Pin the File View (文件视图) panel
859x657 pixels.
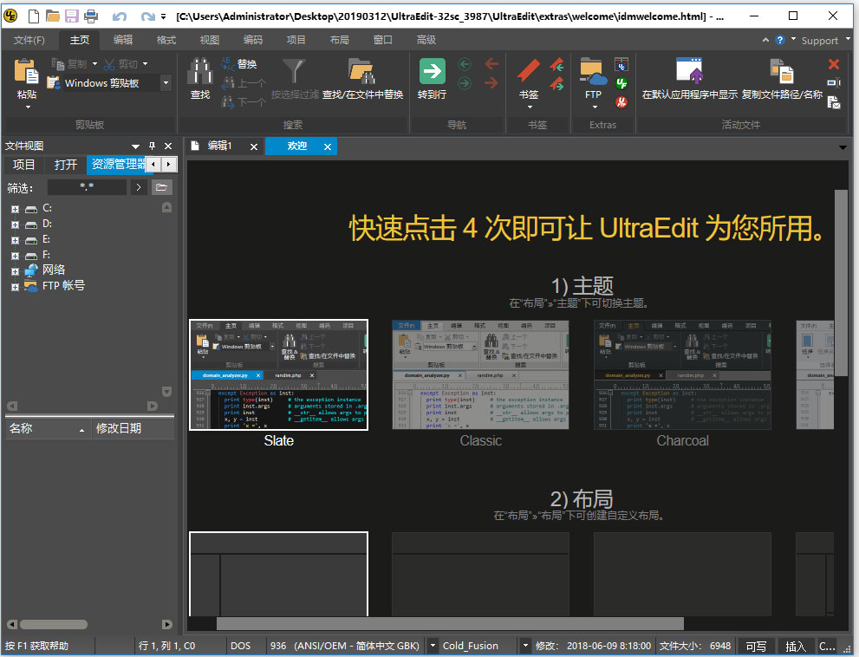[152, 146]
